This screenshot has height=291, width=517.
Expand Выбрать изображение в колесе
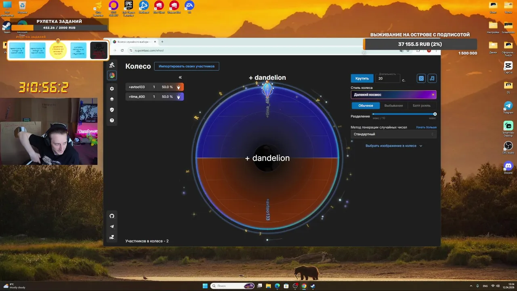tap(394, 146)
